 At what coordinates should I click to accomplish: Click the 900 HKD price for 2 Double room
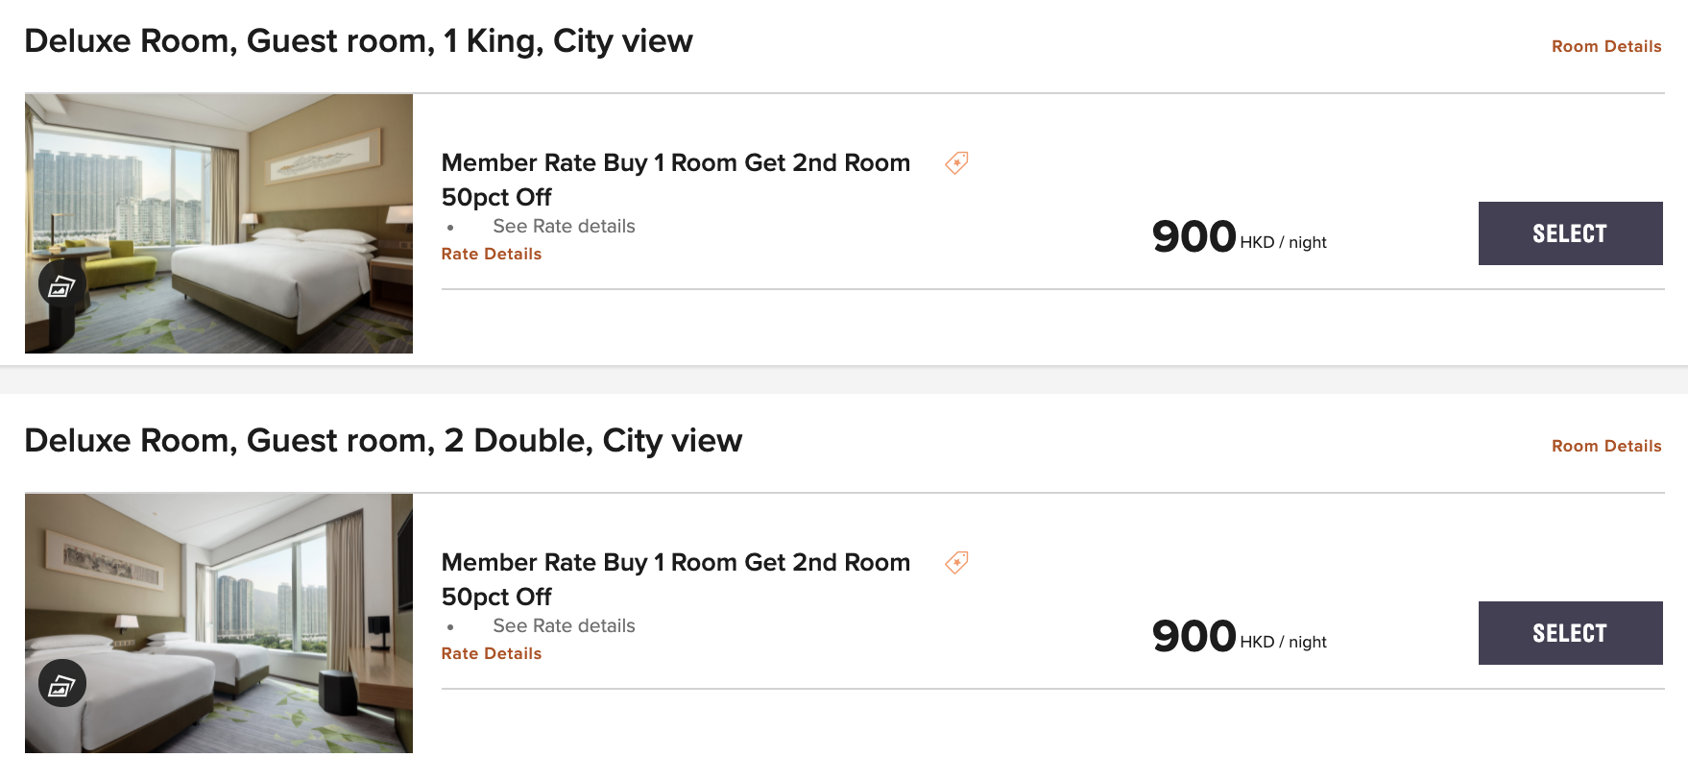[x=1239, y=636]
